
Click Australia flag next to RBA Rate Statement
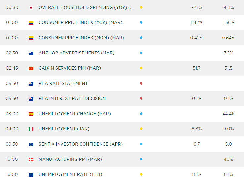point(31,84)
